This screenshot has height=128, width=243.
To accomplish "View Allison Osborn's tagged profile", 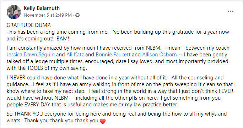I will 160,55.
